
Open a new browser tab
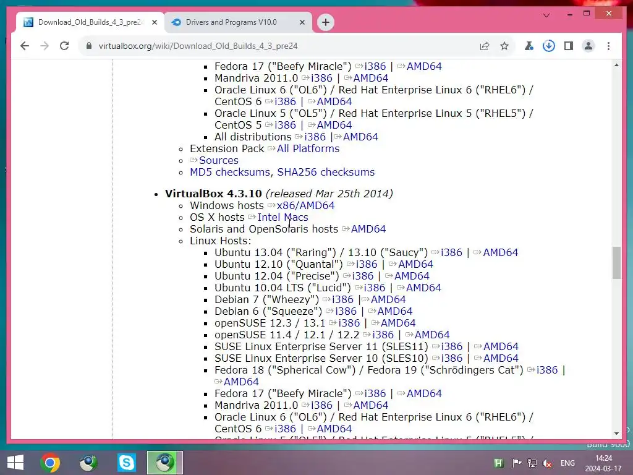pos(326,22)
